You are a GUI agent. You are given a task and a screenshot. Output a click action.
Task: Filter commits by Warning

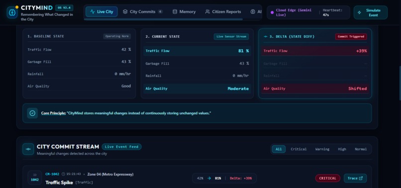click(x=322, y=149)
